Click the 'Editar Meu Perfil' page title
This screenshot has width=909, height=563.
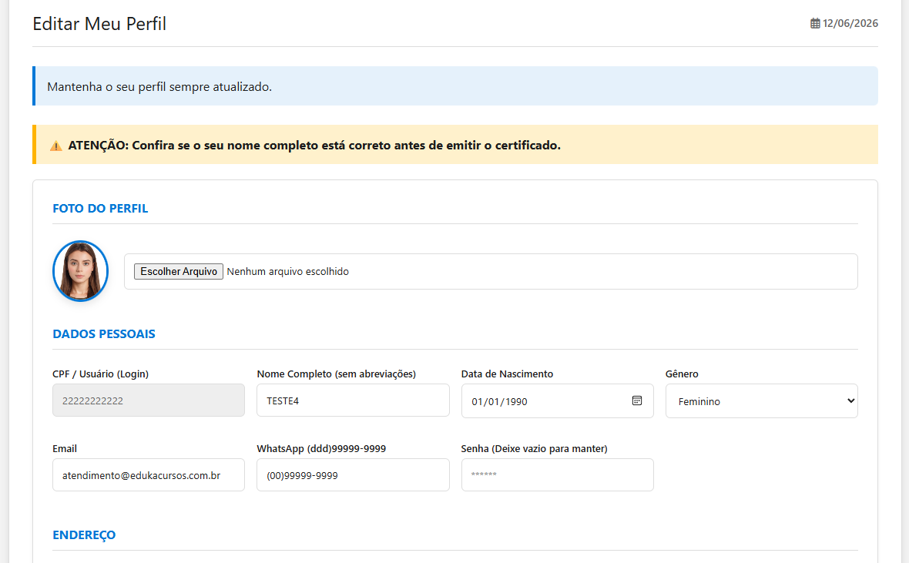pyautogui.click(x=99, y=24)
